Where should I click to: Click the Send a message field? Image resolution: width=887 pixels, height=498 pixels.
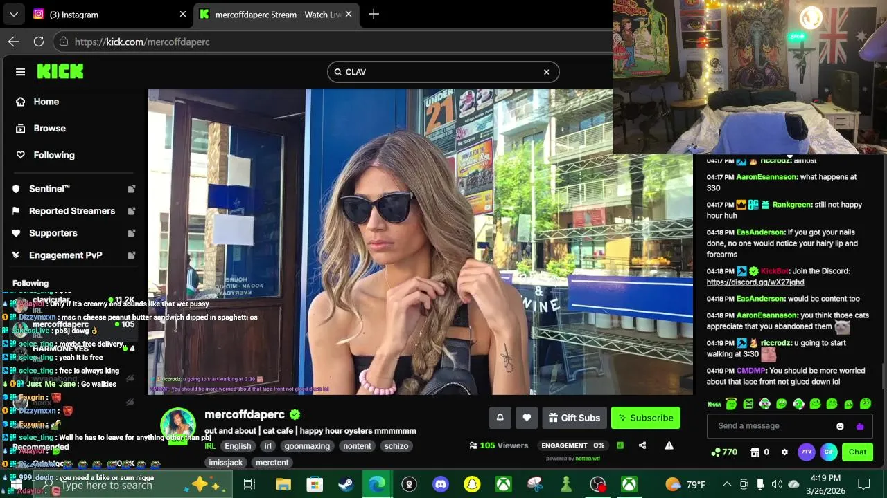coord(769,426)
